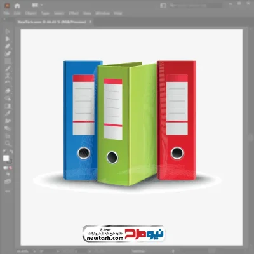Reset to default fill and stroke
The height and width of the screenshot is (254, 254).
[4, 152]
